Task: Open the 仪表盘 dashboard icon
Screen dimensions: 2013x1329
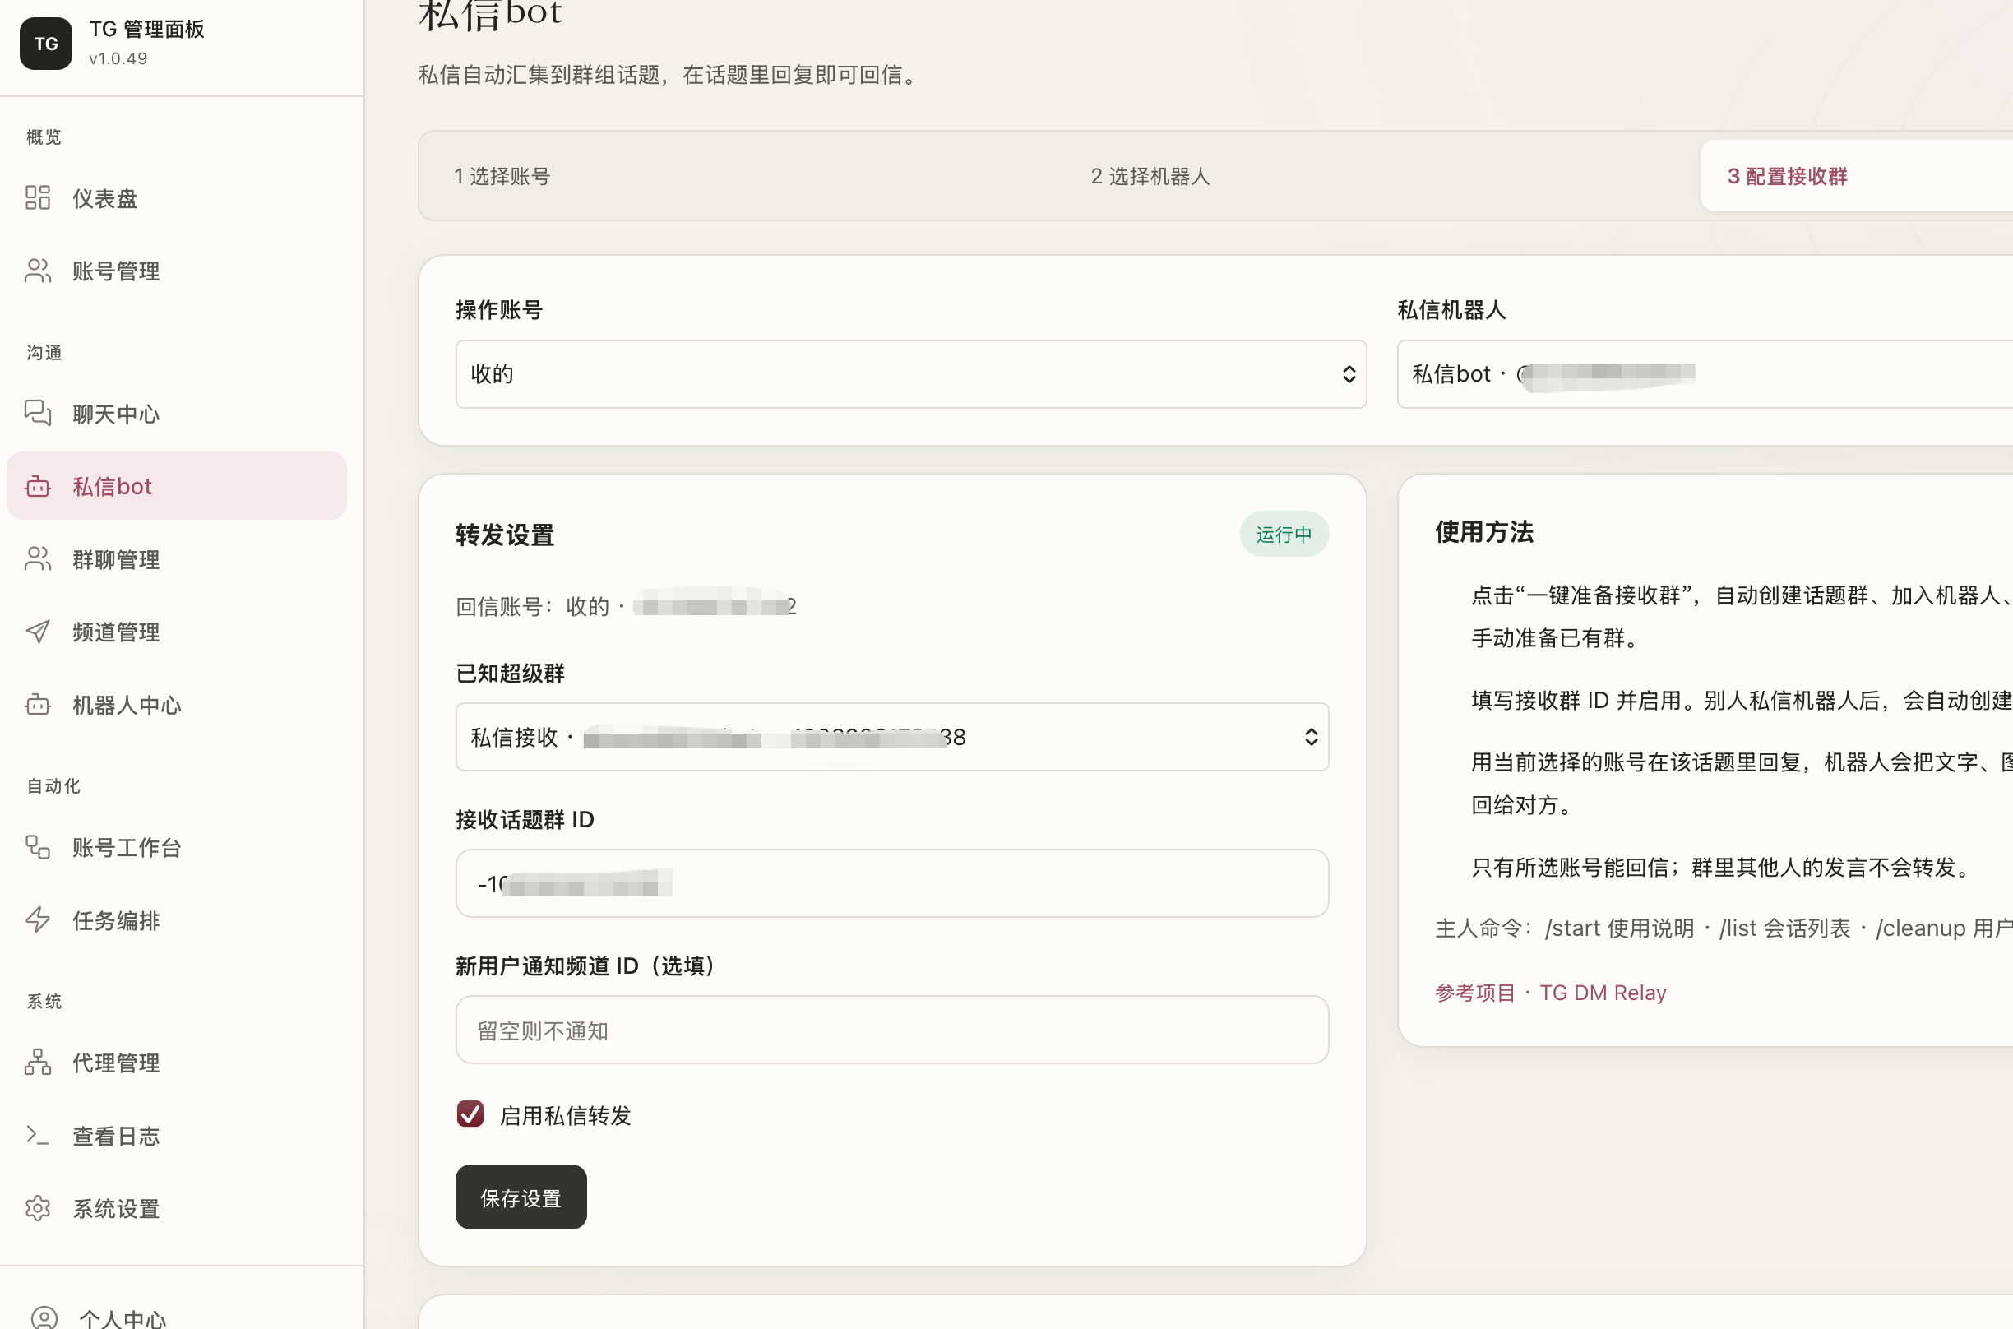Action: point(37,197)
